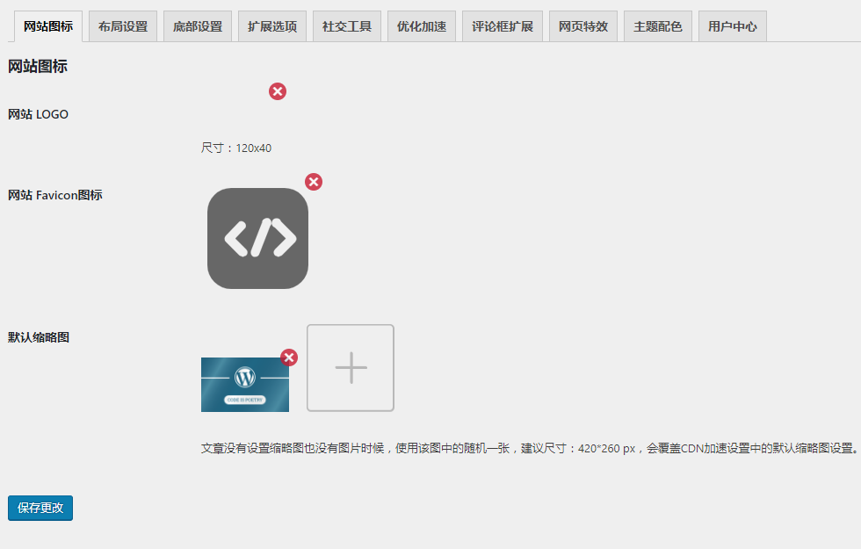Click the 网站 LOGO field label

pyautogui.click(x=38, y=114)
